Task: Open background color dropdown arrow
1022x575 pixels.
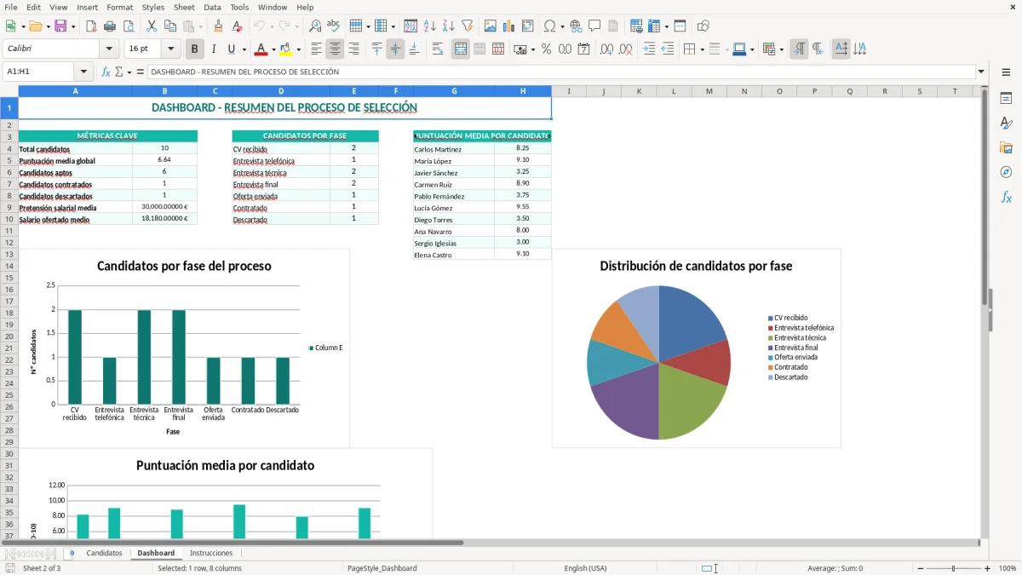Action: [x=298, y=49]
